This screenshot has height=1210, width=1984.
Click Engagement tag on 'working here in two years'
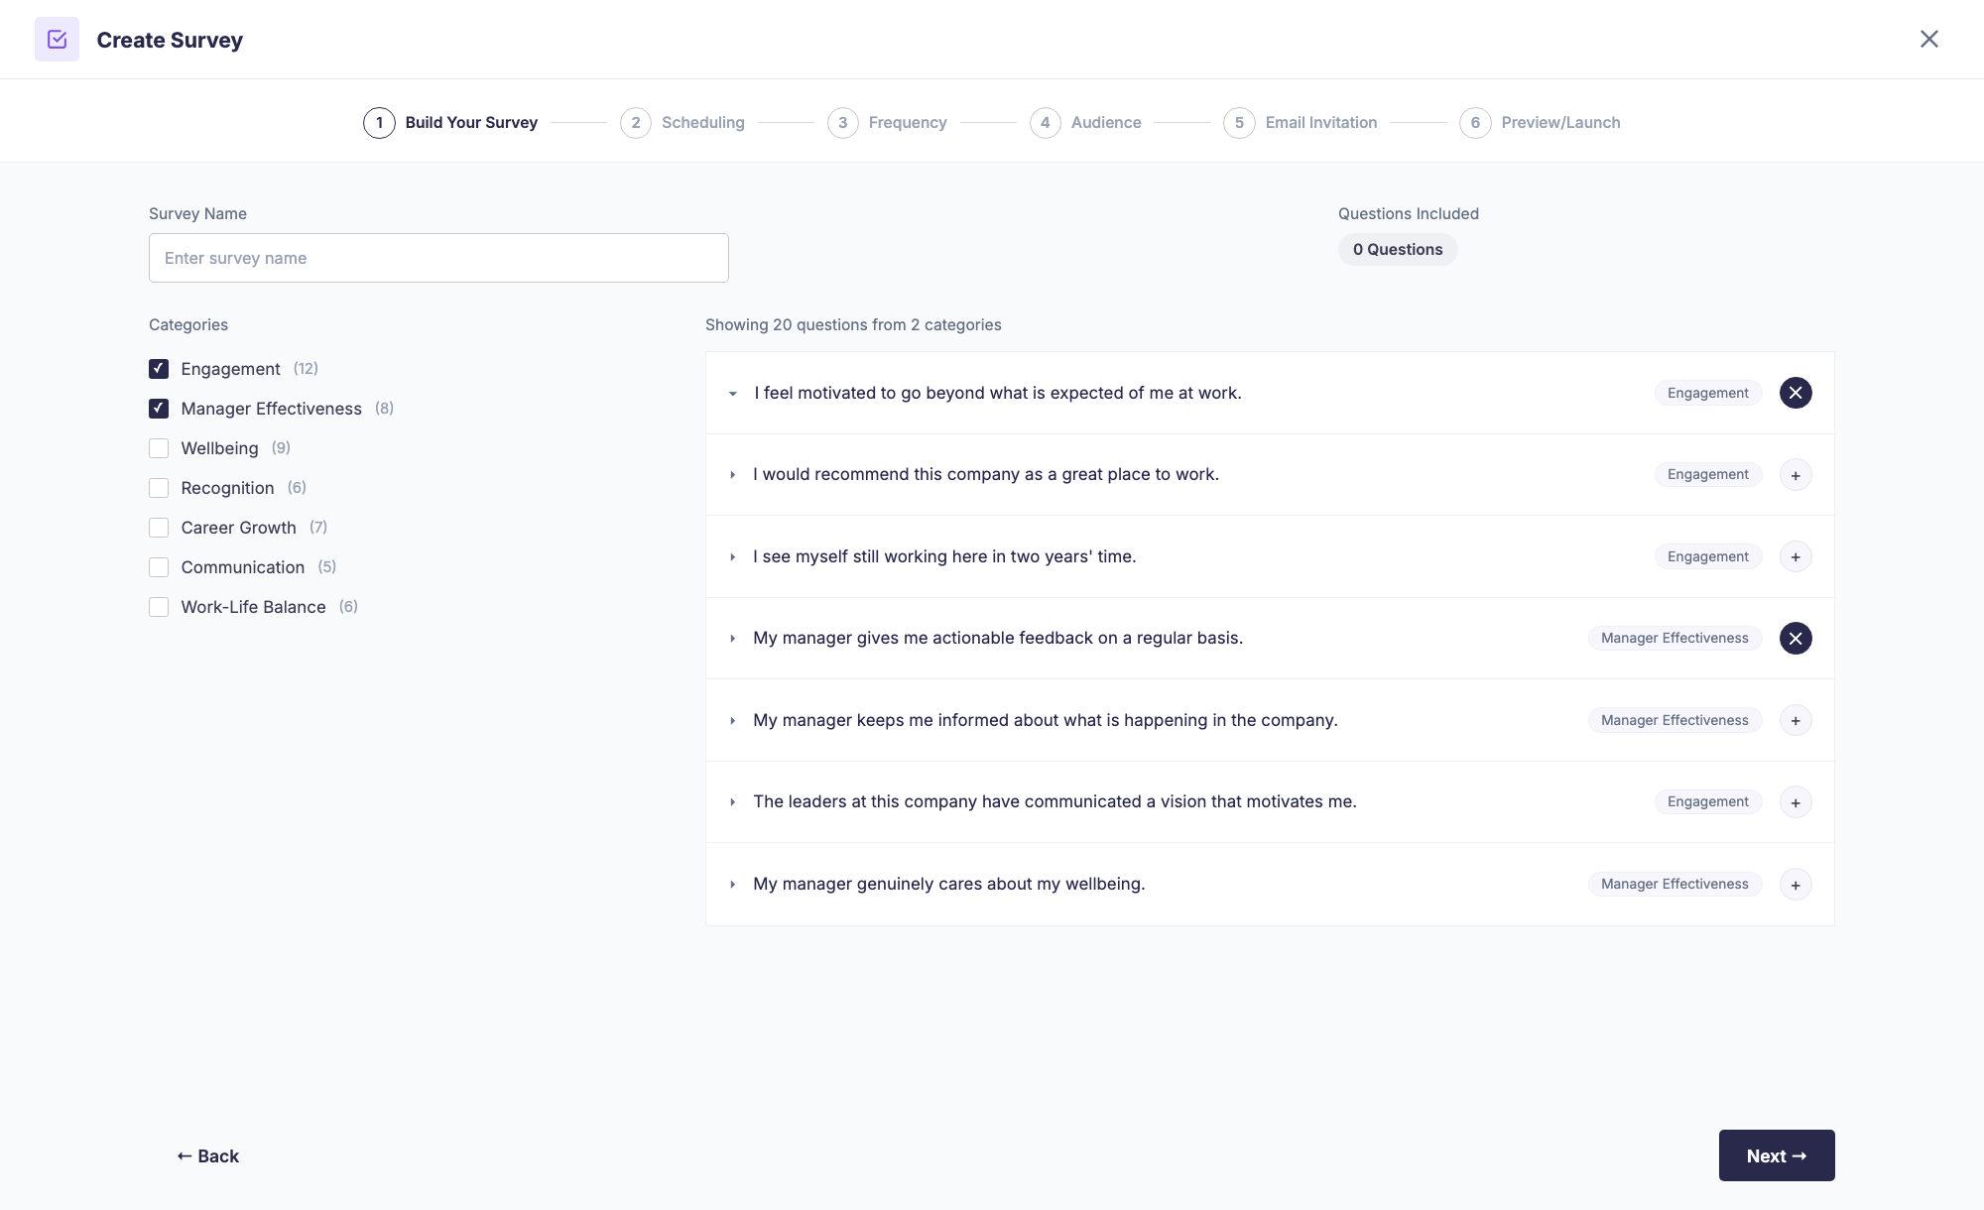click(x=1708, y=556)
